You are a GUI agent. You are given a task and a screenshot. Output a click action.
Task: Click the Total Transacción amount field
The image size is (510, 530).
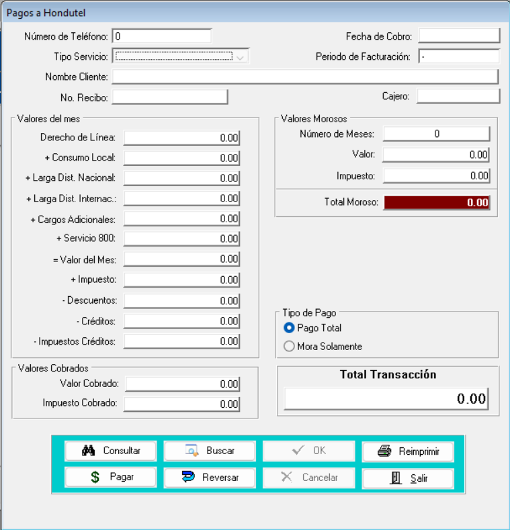[x=386, y=398]
